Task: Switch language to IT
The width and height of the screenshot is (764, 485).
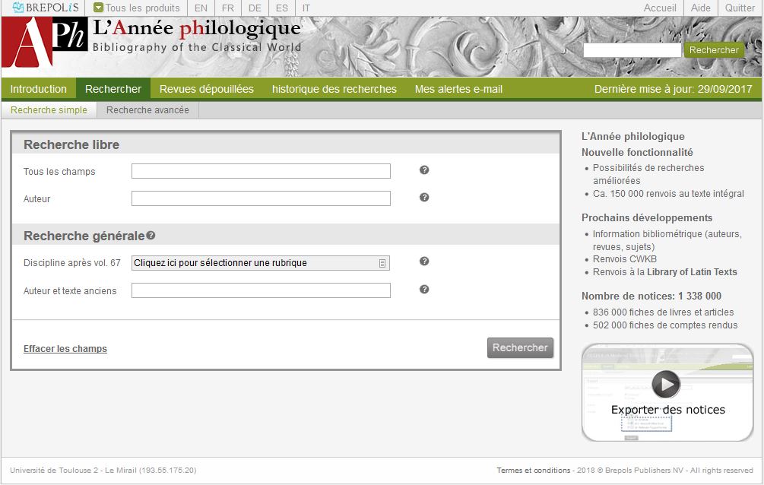Action: (306, 8)
